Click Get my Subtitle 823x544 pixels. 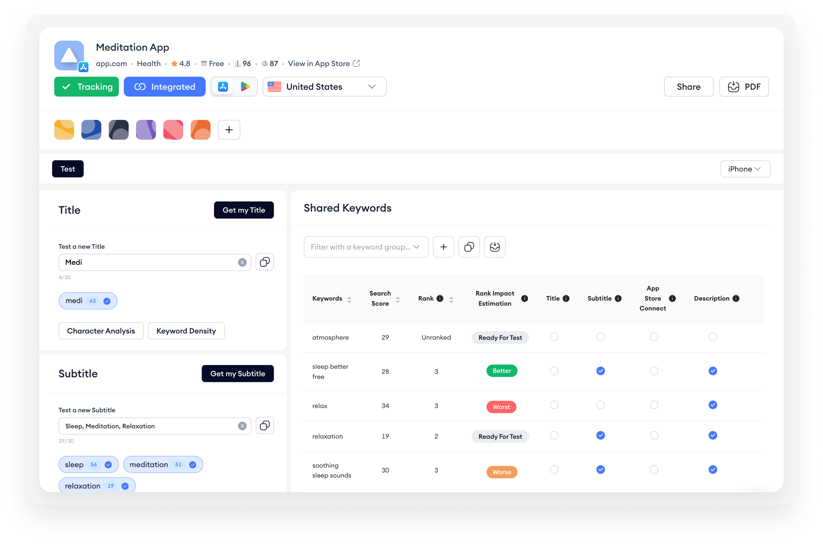[x=237, y=374]
